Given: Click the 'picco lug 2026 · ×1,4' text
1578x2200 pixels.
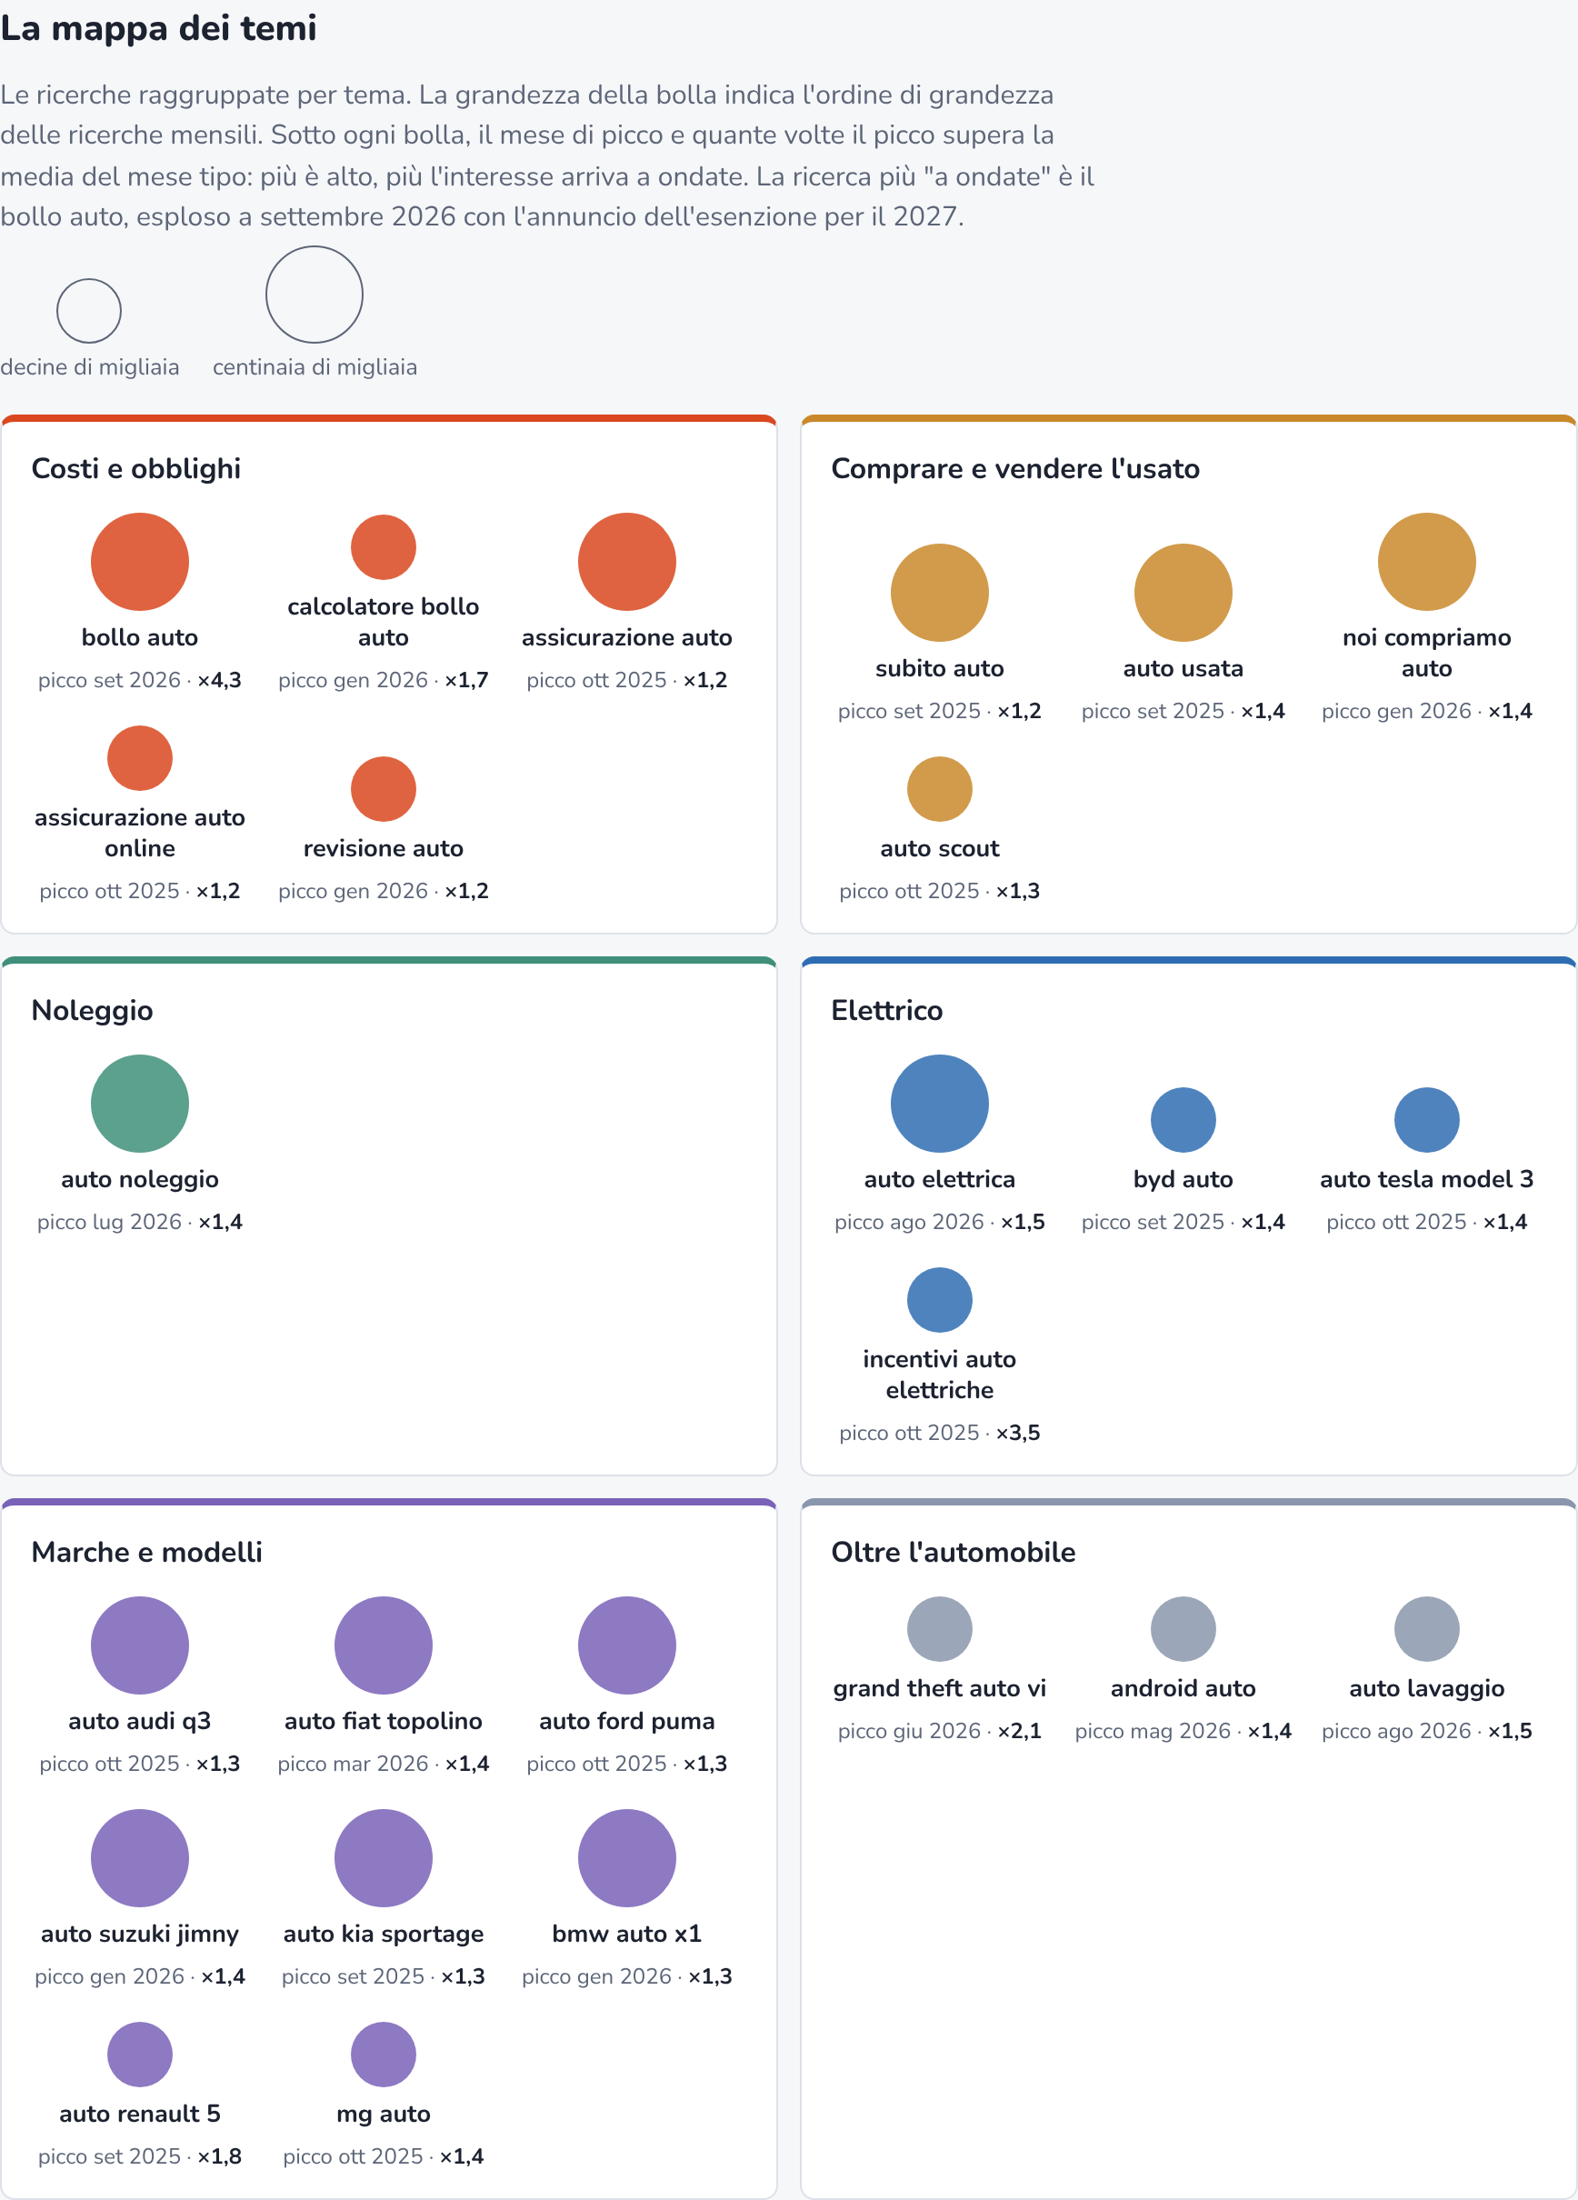Looking at the screenshot, I should [x=140, y=1221].
